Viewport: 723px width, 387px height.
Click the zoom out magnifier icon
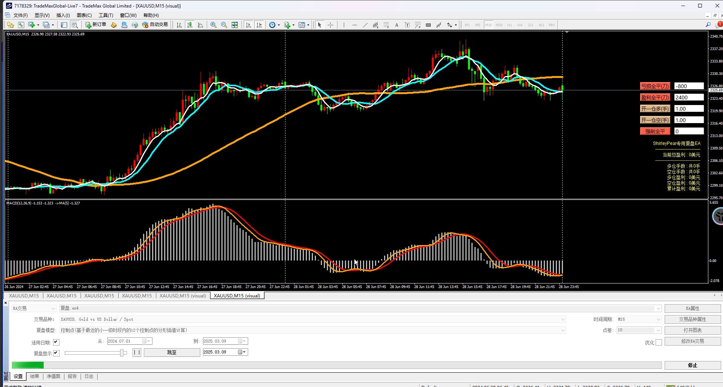click(x=224, y=25)
